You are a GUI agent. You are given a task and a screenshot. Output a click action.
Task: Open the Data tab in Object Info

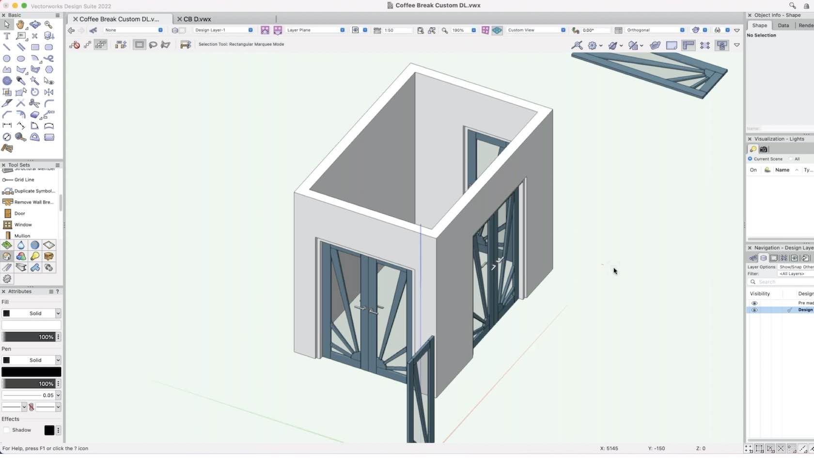(783, 25)
